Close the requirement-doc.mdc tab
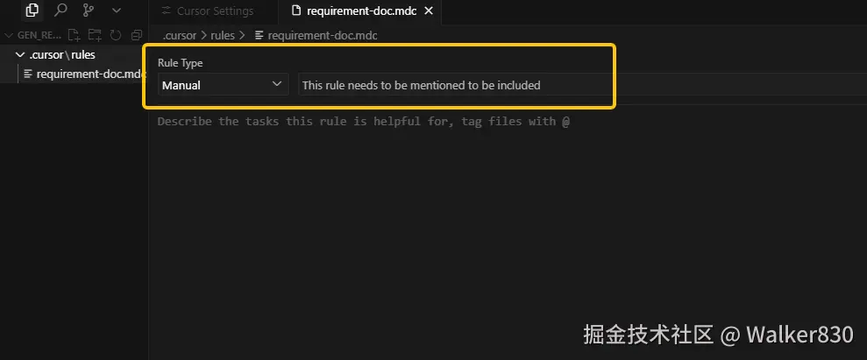This screenshot has width=867, height=360. click(x=428, y=11)
